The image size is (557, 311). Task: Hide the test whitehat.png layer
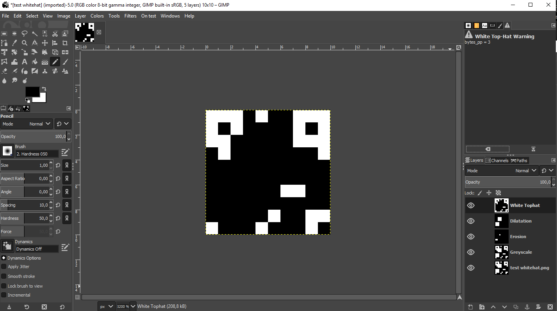(x=471, y=268)
